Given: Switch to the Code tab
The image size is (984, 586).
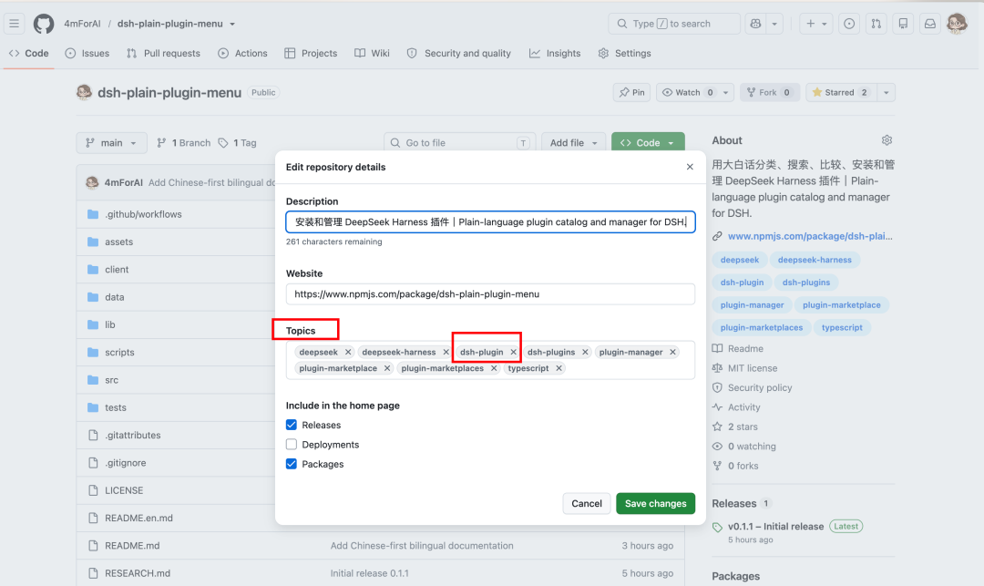Looking at the screenshot, I should coord(29,54).
